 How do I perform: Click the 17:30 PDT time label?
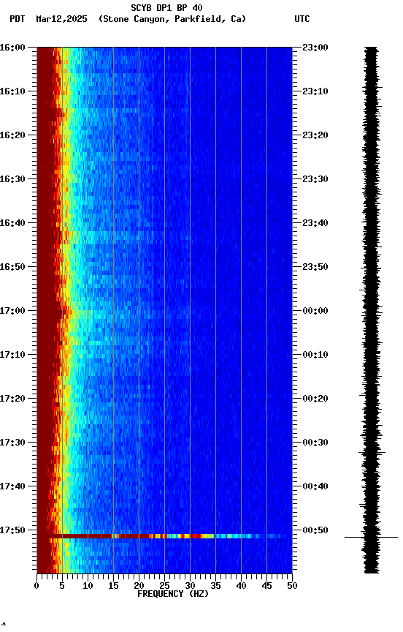coord(12,443)
